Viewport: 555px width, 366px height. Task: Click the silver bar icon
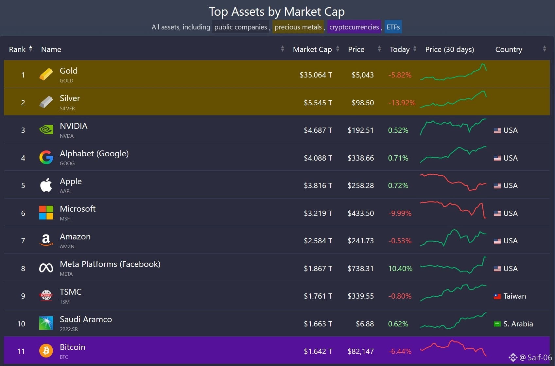46,102
